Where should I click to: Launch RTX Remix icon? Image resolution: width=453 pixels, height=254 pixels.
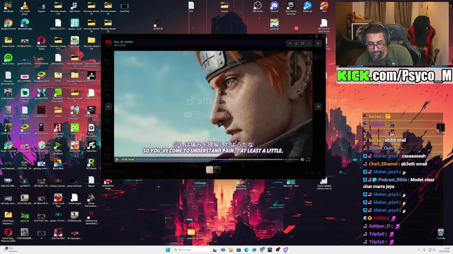[x=91, y=164]
